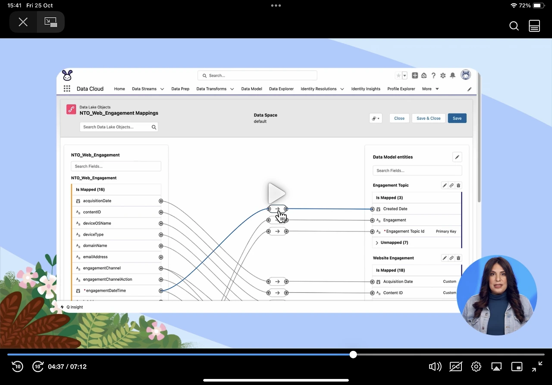Open the Identity Insights tab
The width and height of the screenshot is (552, 385).
[x=366, y=89]
